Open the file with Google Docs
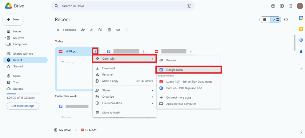Viewport: 305px width, 138px height. (x=189, y=70)
